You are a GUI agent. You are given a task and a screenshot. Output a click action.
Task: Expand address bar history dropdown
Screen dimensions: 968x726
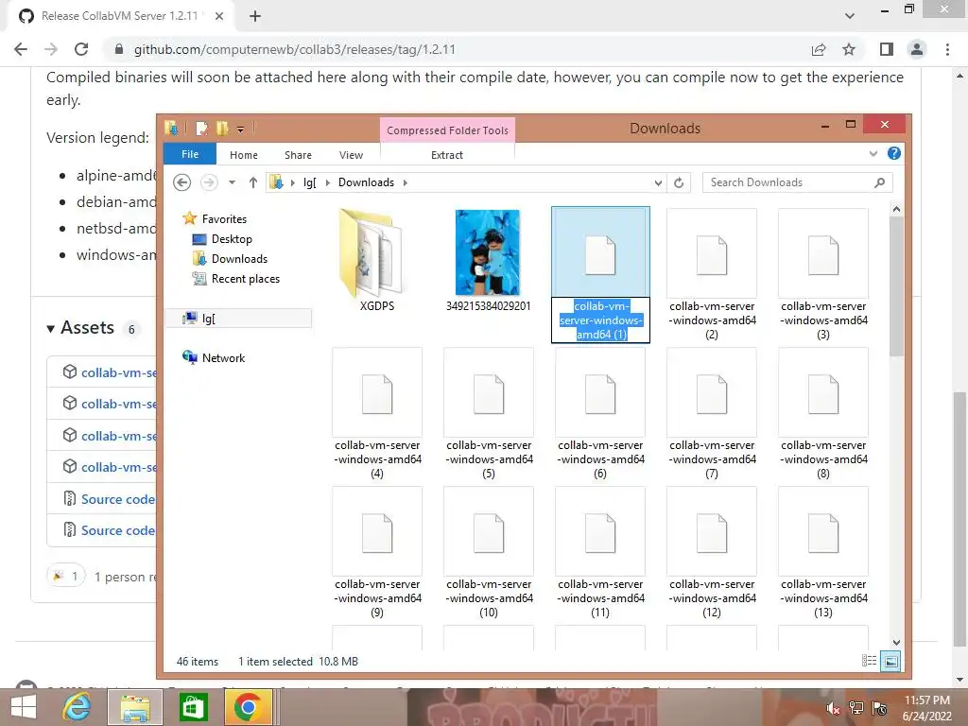point(658,182)
